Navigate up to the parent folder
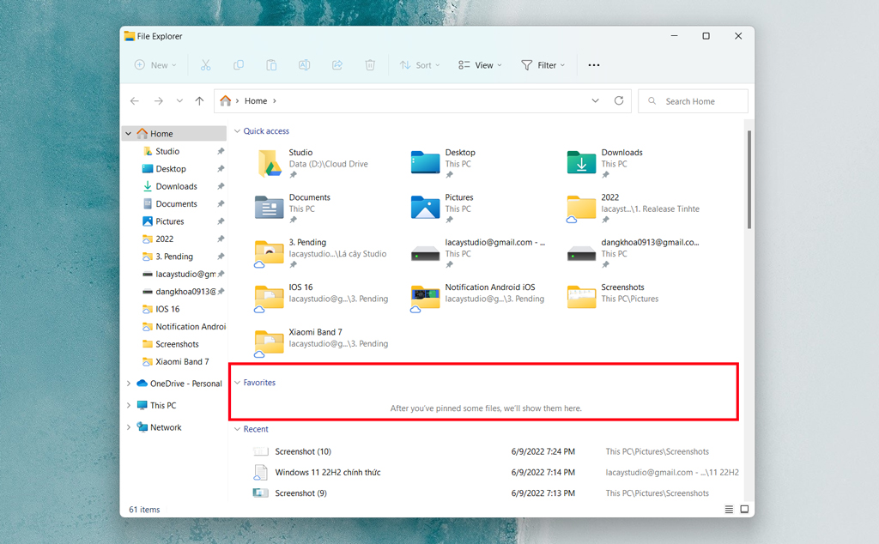The image size is (879, 544). point(199,100)
